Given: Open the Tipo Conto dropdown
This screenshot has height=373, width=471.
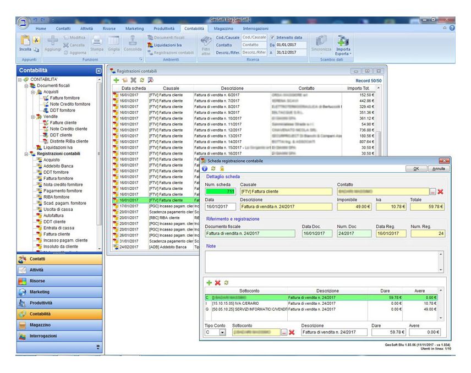Looking at the screenshot, I should [x=222, y=332].
